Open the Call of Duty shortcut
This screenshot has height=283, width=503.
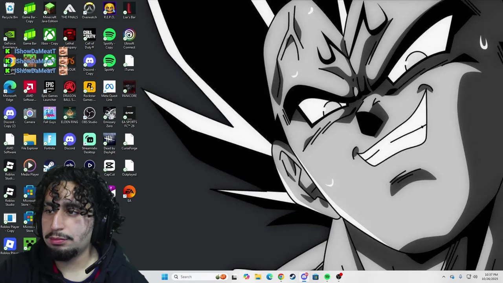89,39
